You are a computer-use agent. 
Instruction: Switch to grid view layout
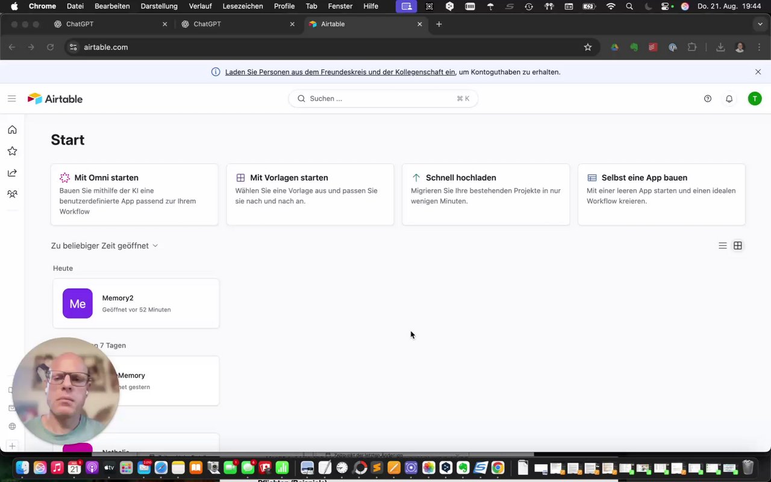pos(738,245)
